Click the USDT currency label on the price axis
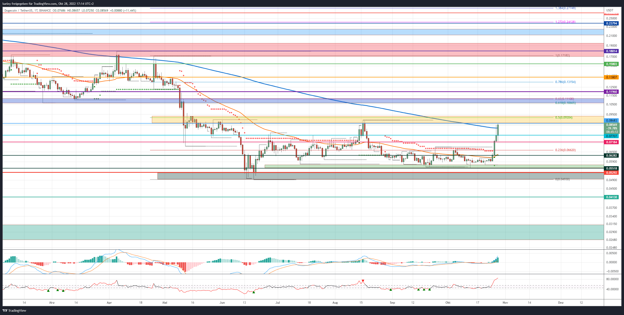The height and width of the screenshot is (315, 624). (x=610, y=10)
